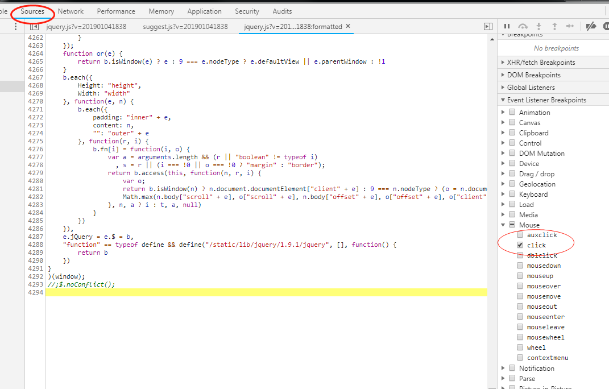The height and width of the screenshot is (389, 609).
Task: Switch to the Network tab
Action: click(x=71, y=11)
